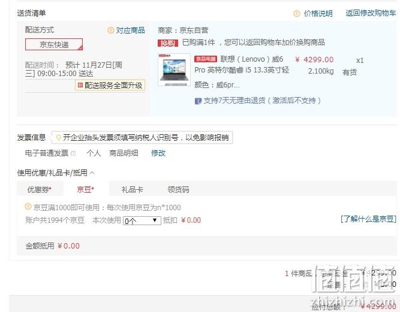
Task: Click the 换购 promotion tag
Action: coord(167,43)
